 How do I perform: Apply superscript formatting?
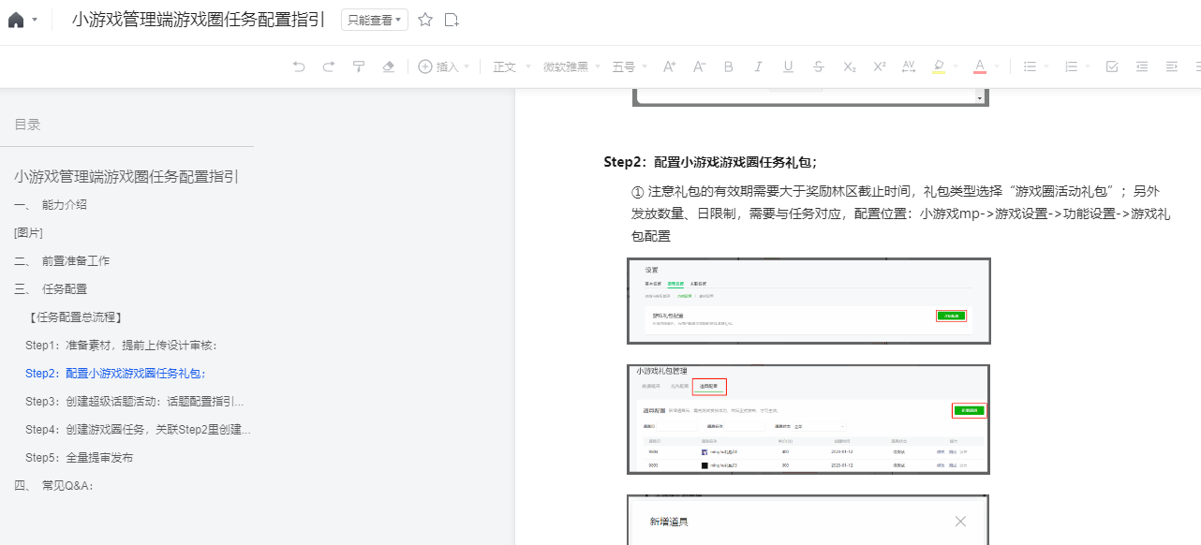coord(879,66)
